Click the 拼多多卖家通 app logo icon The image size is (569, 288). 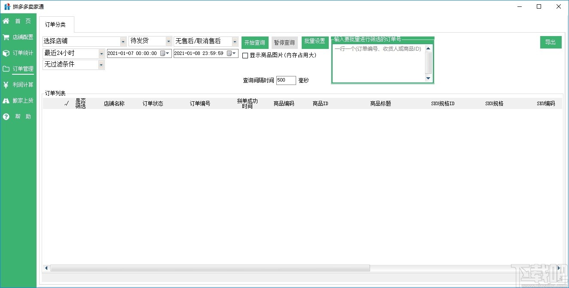coord(7,6)
